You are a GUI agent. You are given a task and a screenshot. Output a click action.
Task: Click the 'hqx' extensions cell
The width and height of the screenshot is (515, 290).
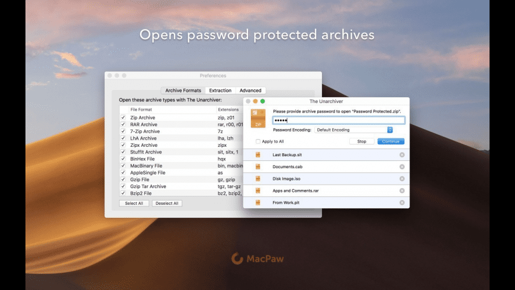222,159
